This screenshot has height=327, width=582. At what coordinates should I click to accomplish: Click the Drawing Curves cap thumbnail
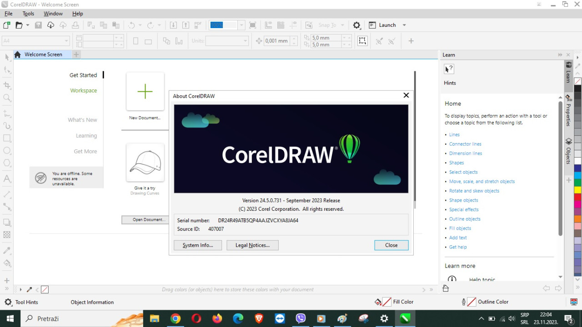(145, 163)
